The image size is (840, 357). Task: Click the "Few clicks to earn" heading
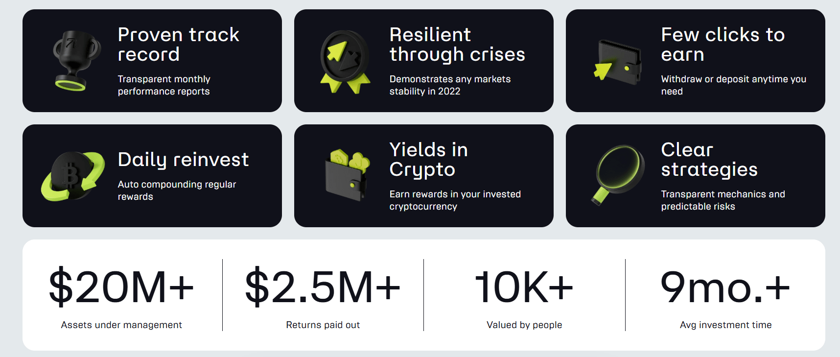click(x=723, y=45)
